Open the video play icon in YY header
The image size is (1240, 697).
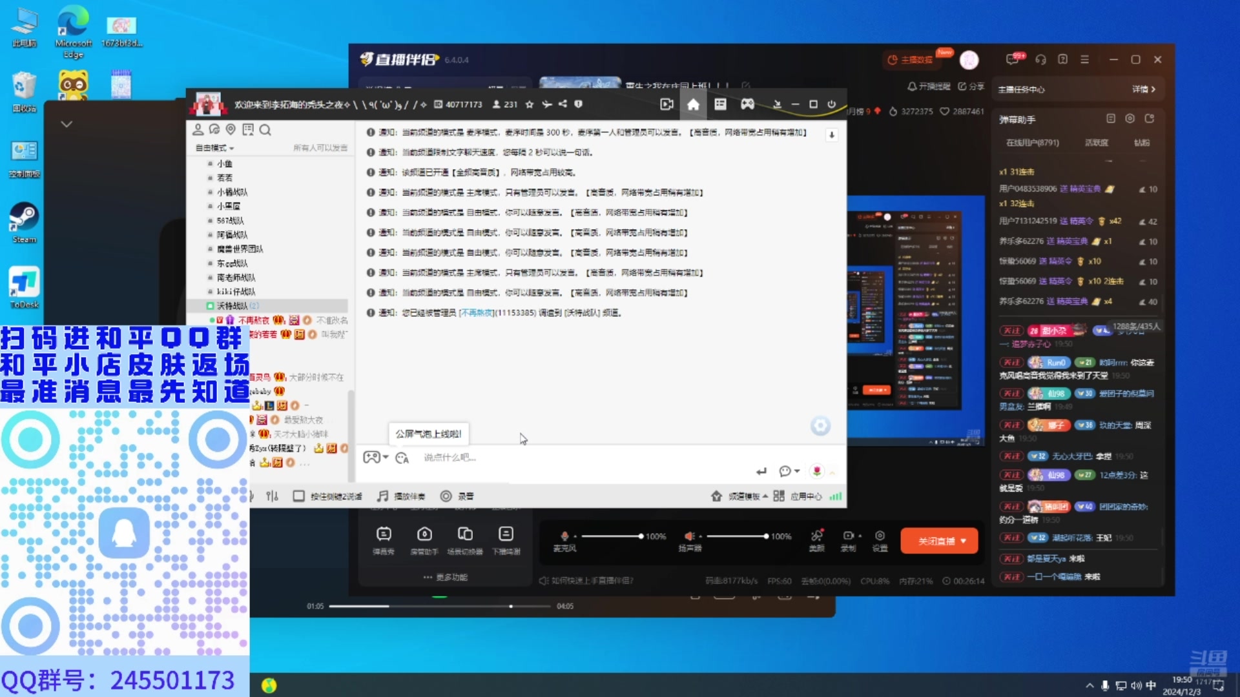(666, 105)
